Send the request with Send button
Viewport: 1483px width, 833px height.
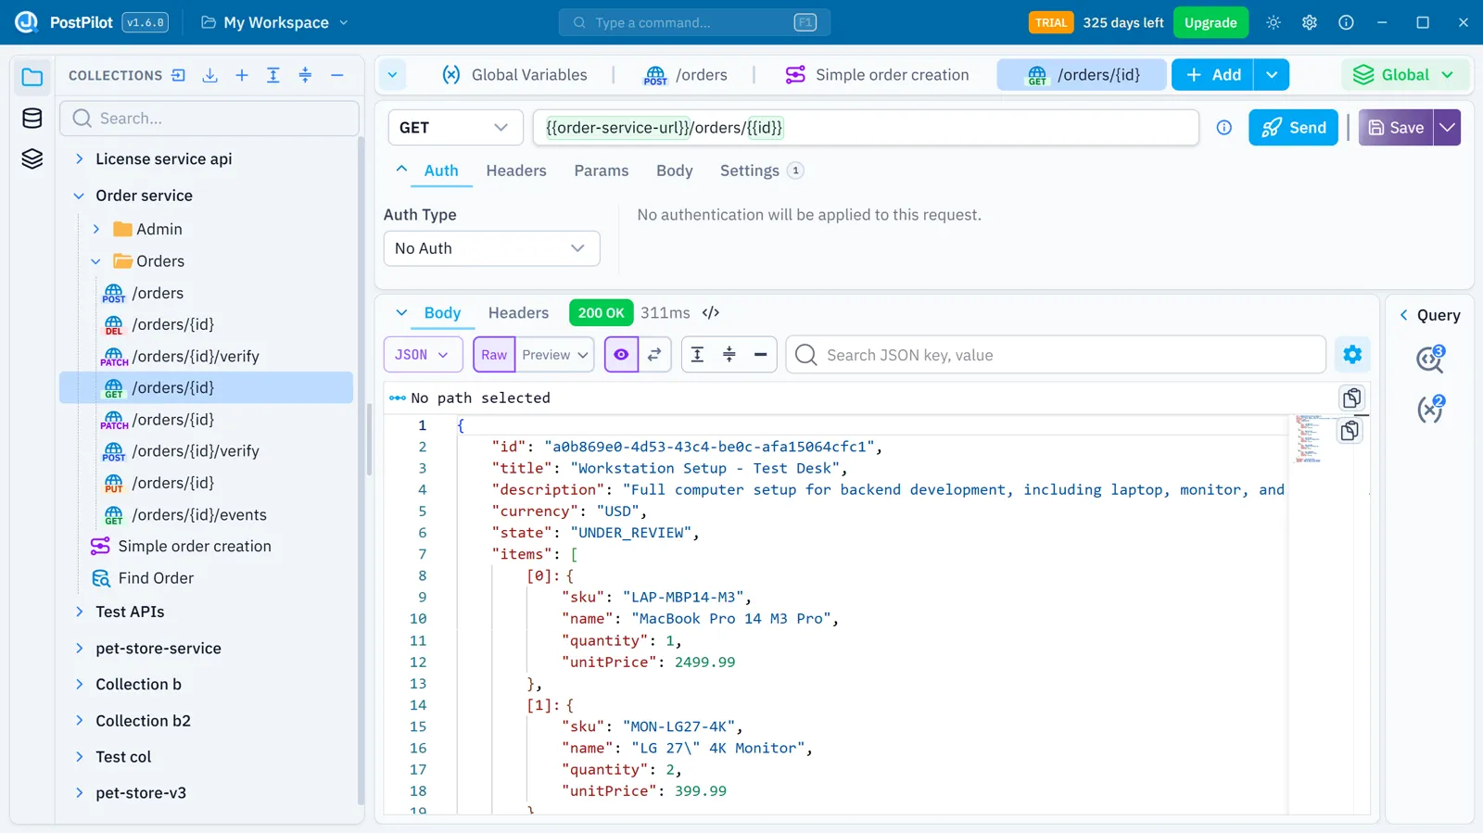coord(1293,128)
